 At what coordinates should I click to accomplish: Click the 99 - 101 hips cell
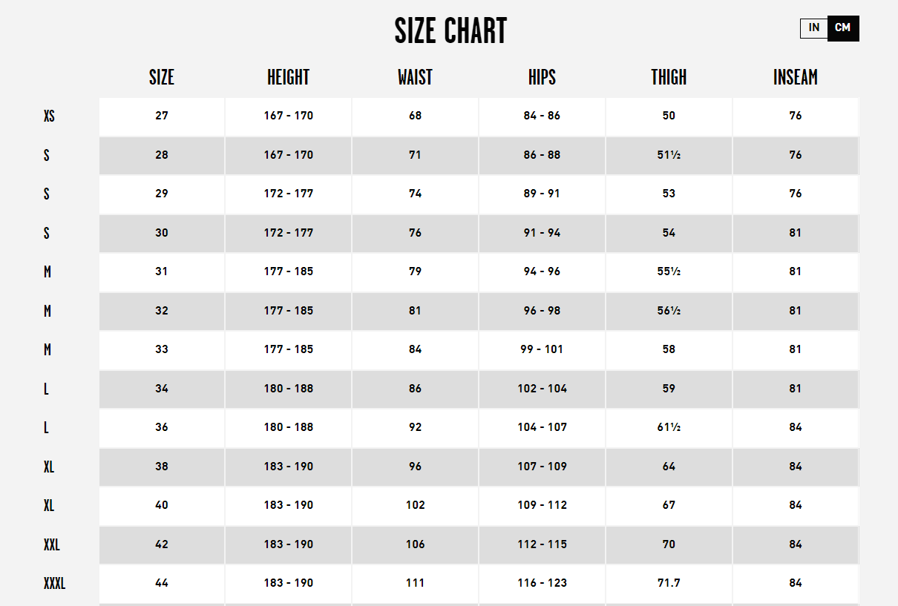coord(542,350)
